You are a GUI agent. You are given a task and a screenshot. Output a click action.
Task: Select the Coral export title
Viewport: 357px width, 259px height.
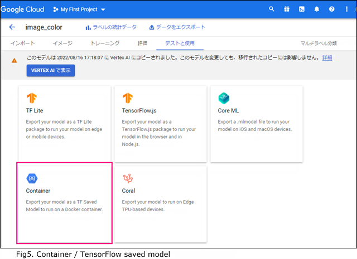click(x=128, y=191)
